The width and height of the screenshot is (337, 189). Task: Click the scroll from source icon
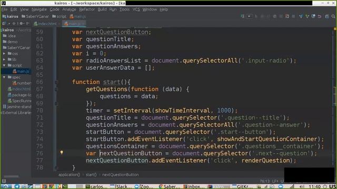click(x=14, y=24)
